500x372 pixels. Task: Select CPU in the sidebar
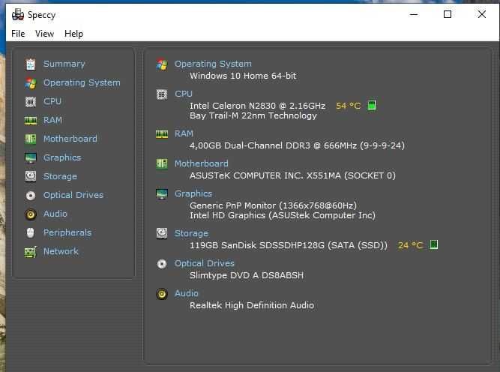52,101
